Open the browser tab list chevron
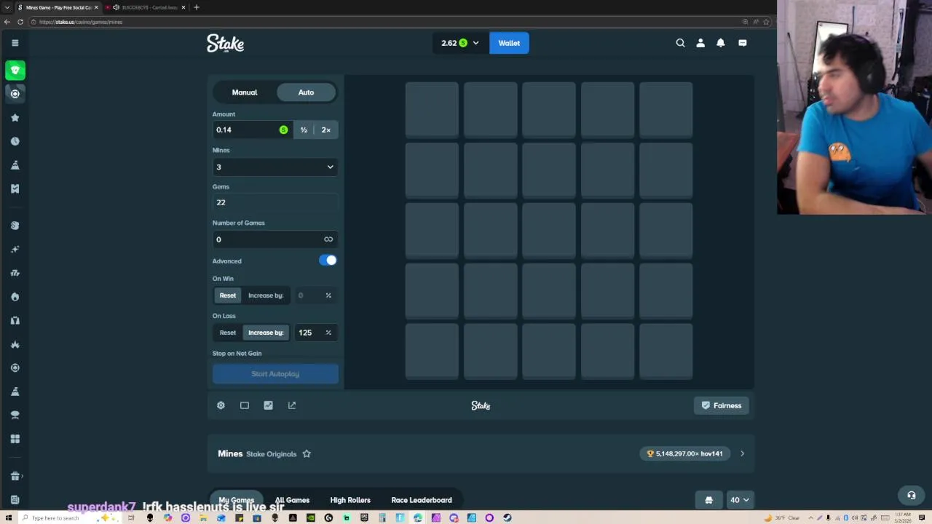 point(7,7)
